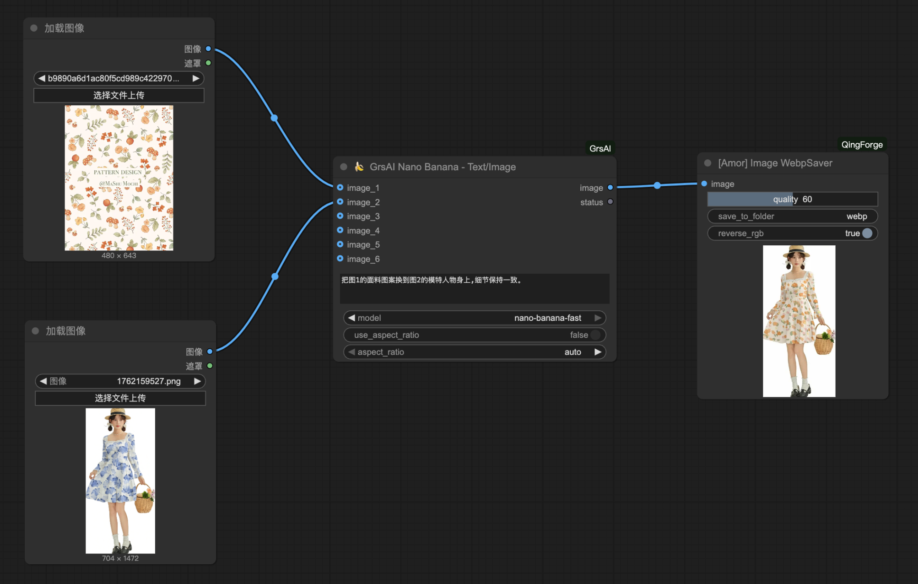Click the prompt text field
Screen dimensions: 918x584
pos(474,288)
